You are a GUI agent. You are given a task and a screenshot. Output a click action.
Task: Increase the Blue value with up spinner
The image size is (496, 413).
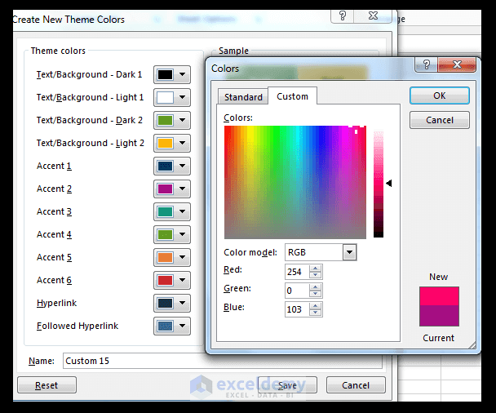pyautogui.click(x=316, y=306)
